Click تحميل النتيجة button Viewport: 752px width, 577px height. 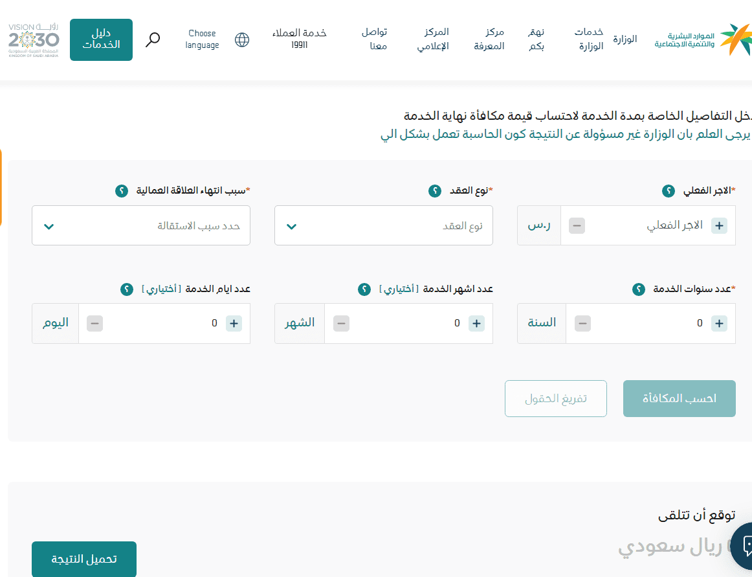coord(84,560)
